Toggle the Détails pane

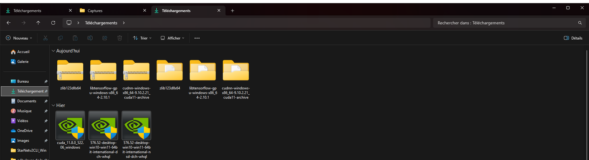[x=573, y=38]
